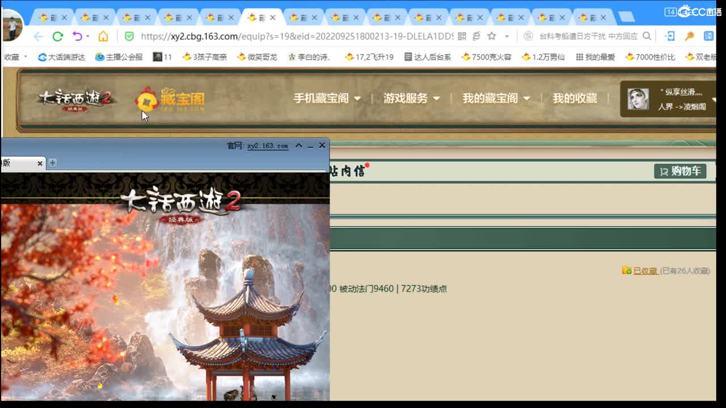Image resolution: width=726 pixels, height=408 pixels.
Task: Open the 3孩子高亲 bookmark
Action: [x=205, y=57]
